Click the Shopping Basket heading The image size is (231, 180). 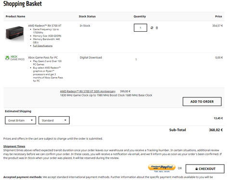pos(23,4)
